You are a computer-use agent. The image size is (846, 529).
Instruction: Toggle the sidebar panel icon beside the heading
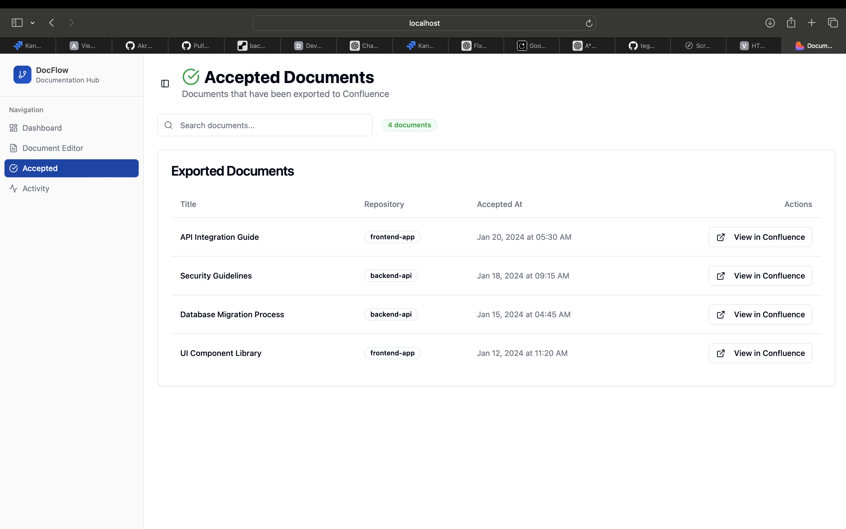coord(165,84)
